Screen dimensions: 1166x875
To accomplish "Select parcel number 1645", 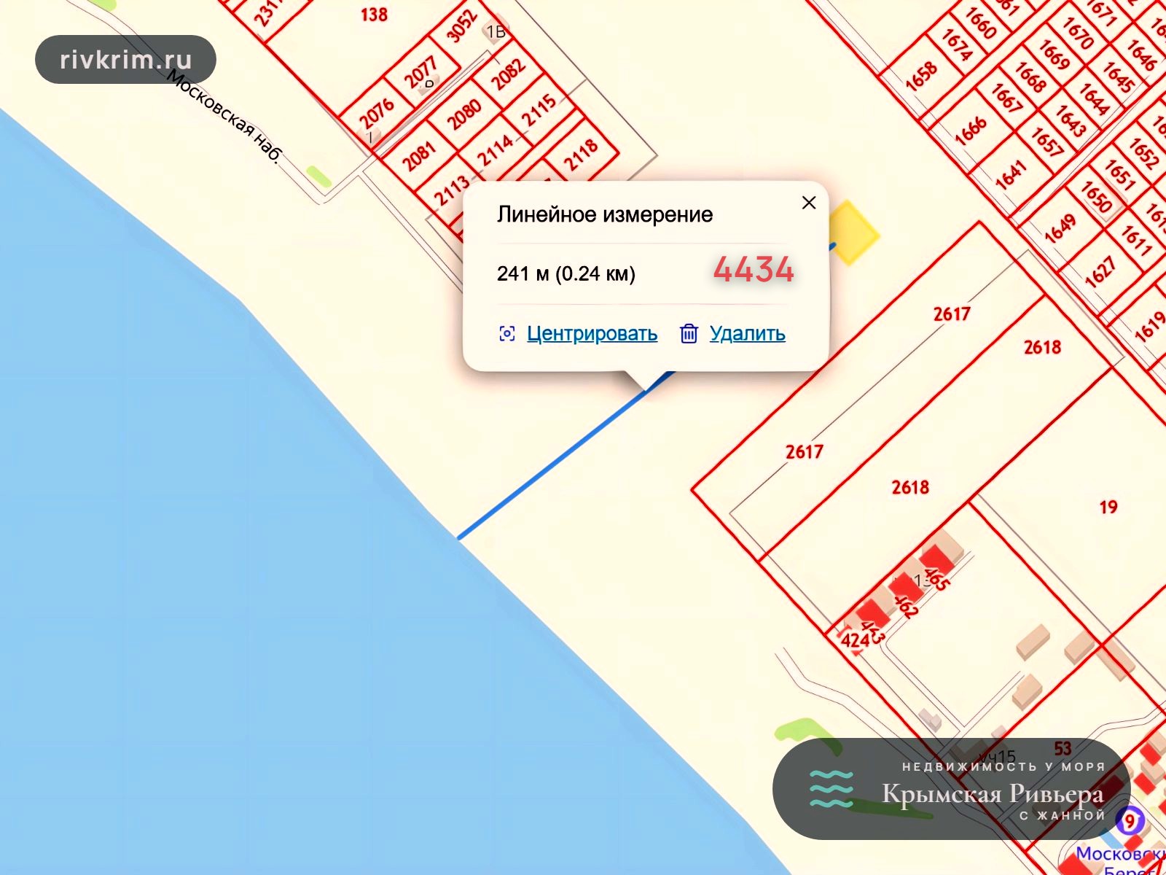I will 1119,77.
